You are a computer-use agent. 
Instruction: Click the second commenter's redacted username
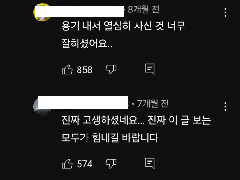pos(83,103)
